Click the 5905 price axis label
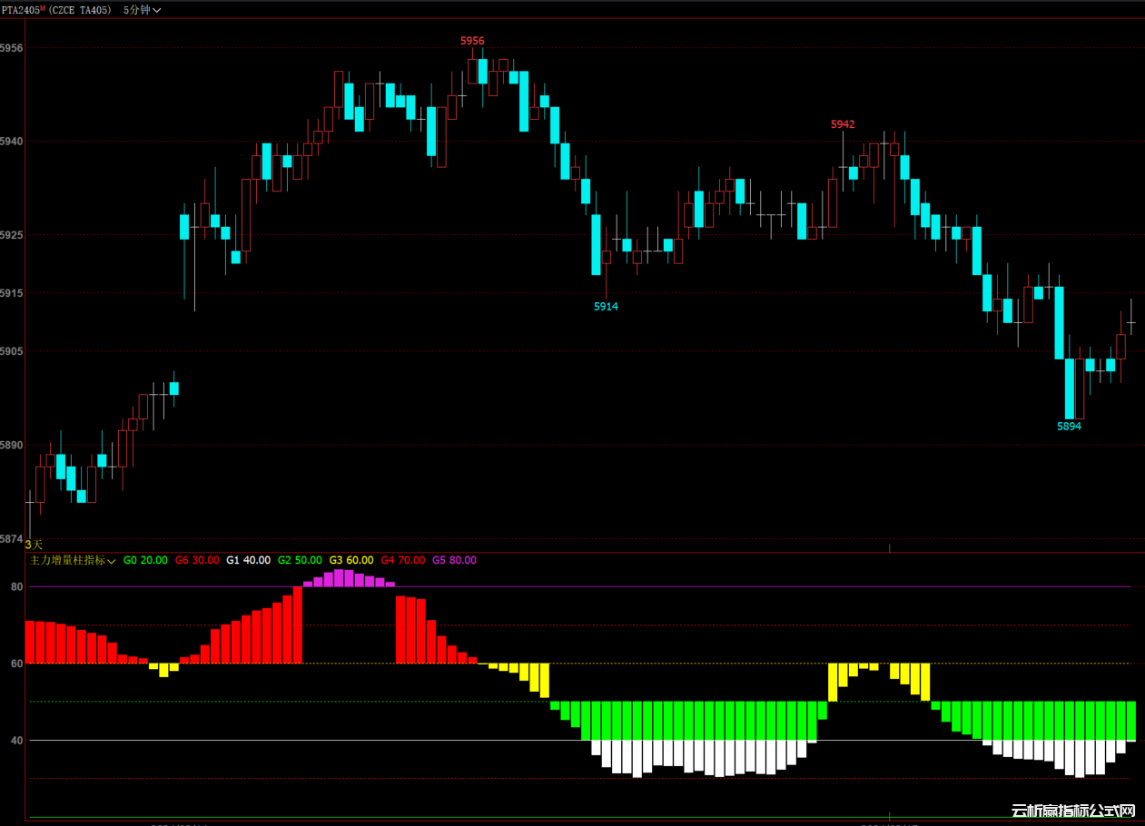 [12, 351]
